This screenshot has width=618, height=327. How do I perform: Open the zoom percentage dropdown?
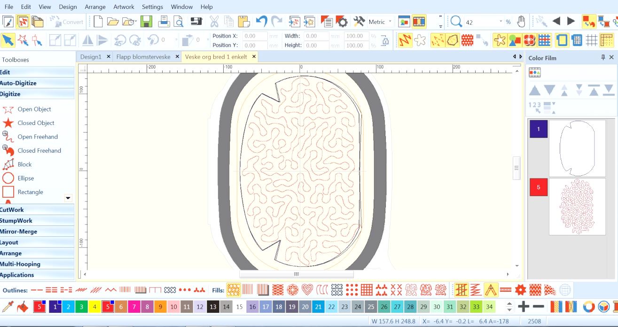coord(501,22)
